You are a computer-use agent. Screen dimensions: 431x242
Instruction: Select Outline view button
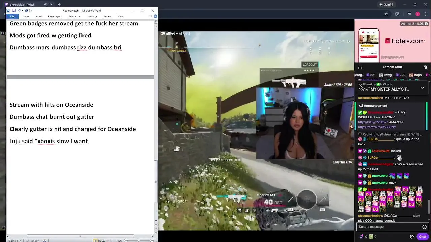[108, 240]
